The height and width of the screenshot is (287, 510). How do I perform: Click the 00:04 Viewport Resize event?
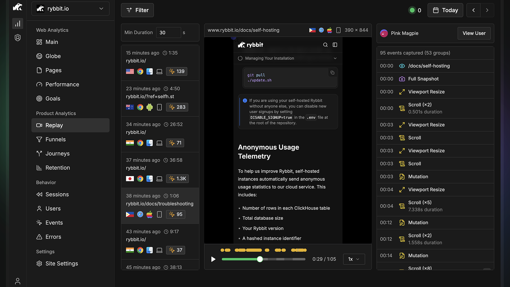435,190
